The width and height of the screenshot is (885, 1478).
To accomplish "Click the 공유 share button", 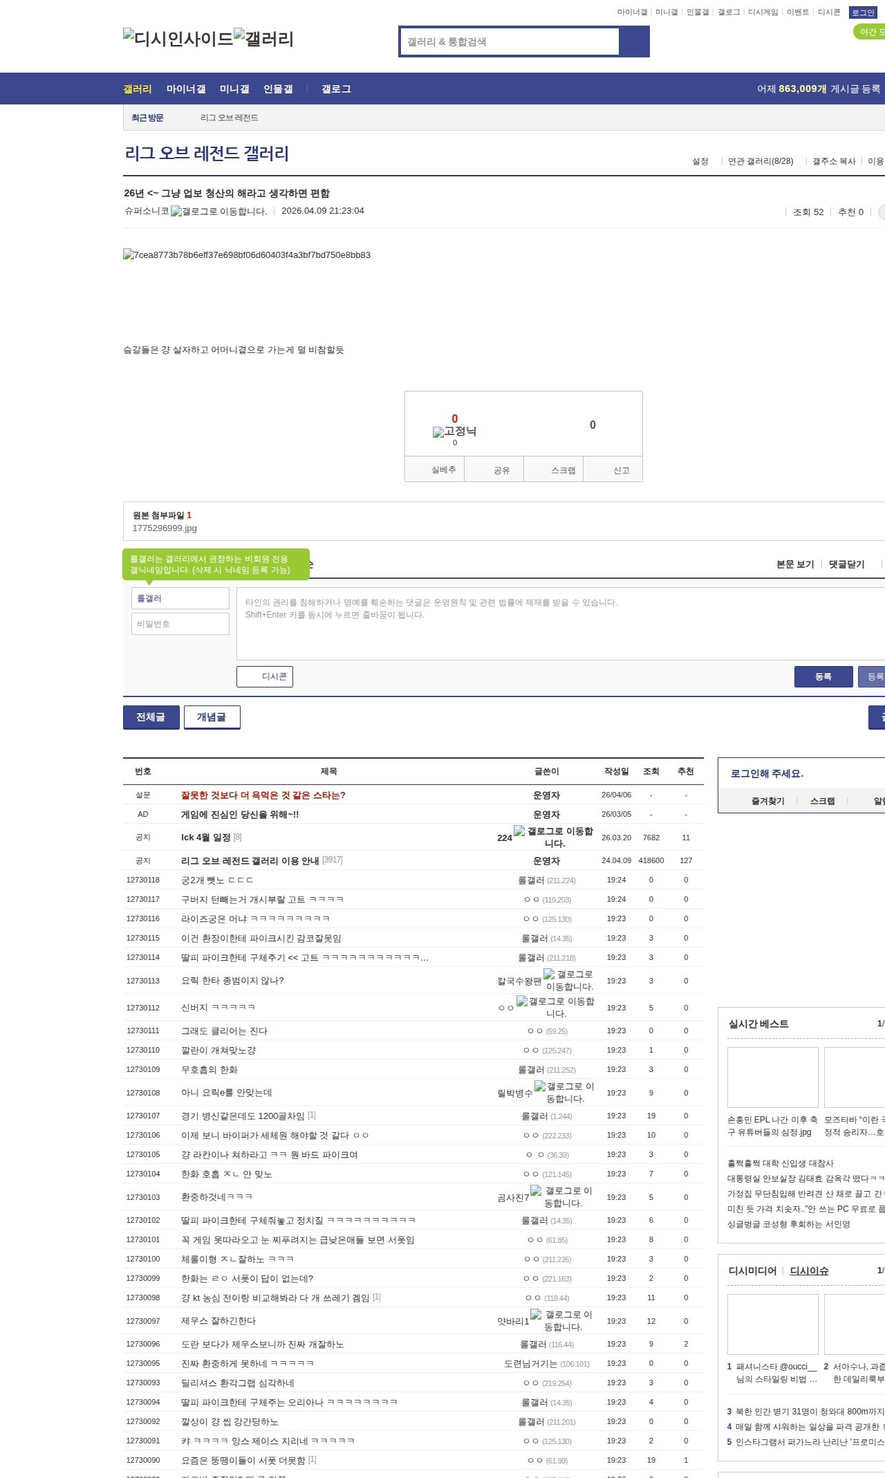I will coord(494,469).
